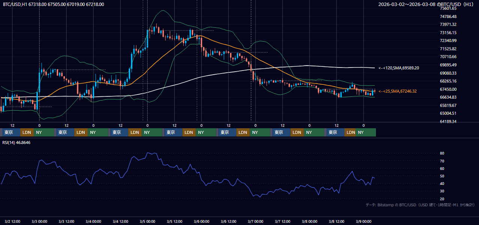Image resolution: width=479 pixels, height=225 pixels.
Task: Select the RSI 30 level label
Action: click(x=442, y=191)
